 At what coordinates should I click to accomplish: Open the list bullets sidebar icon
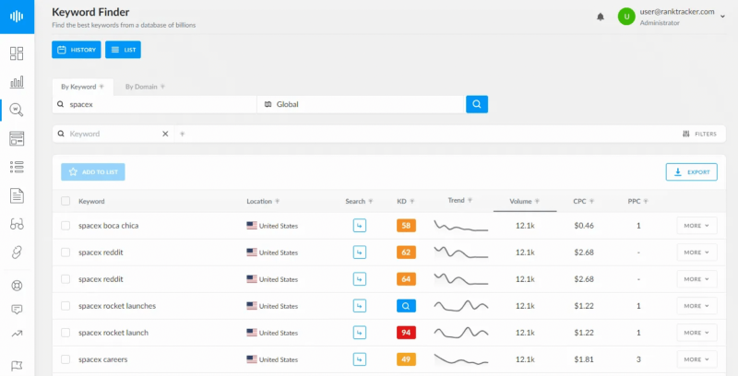click(17, 167)
